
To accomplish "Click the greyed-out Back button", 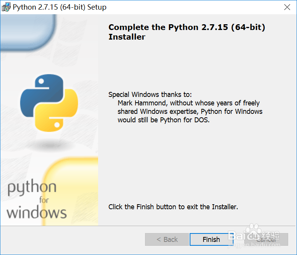I will (x=167, y=239).
